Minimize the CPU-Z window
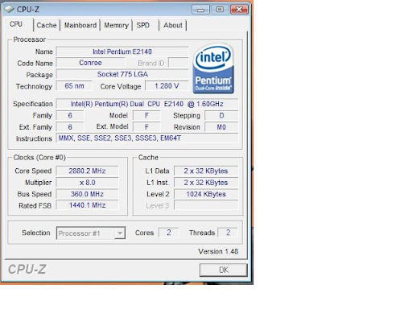The height and width of the screenshot is (330, 412). pyautogui.click(x=200, y=10)
